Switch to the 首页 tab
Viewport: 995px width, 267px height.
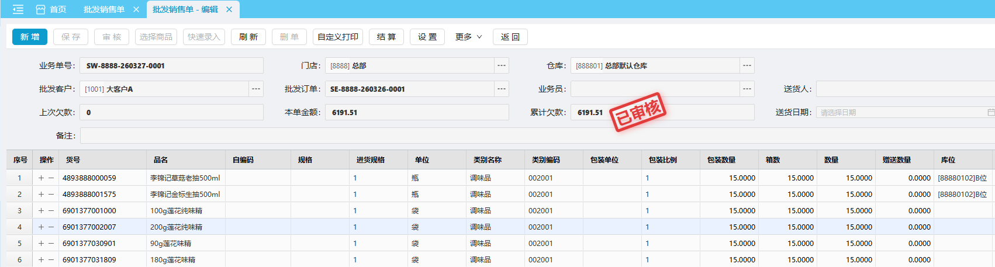pos(51,9)
